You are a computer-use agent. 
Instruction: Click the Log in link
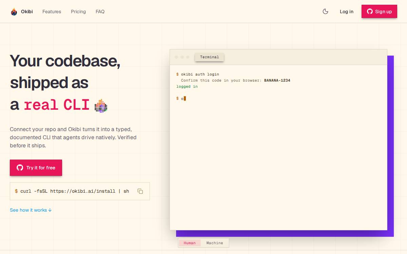point(347,12)
